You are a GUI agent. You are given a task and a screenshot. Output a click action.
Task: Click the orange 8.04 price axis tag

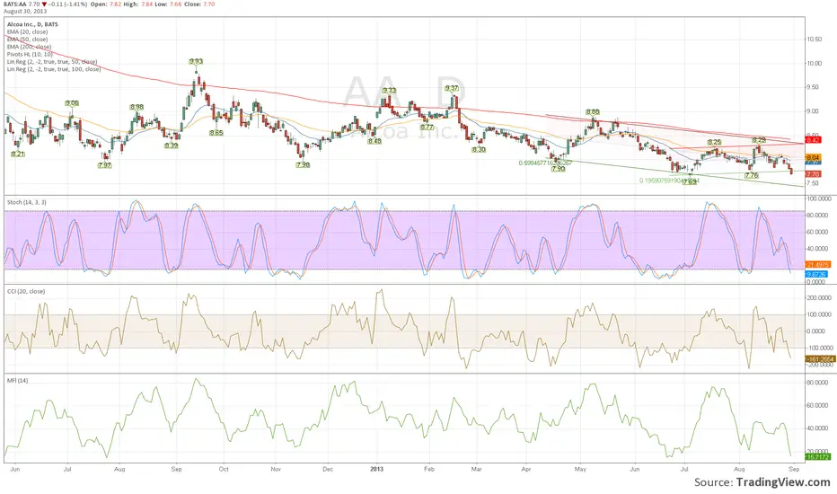(813, 157)
